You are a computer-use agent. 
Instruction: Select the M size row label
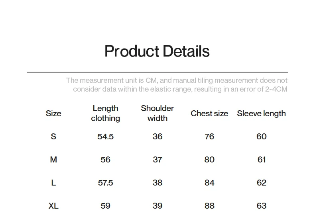(x=53, y=160)
